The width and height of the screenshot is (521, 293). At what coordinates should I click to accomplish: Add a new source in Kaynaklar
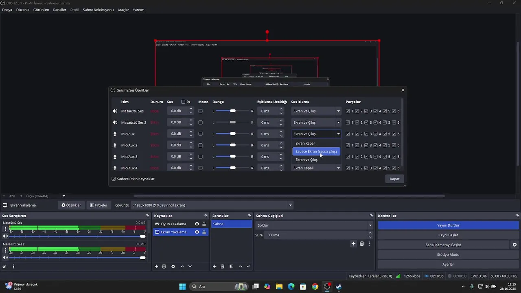click(x=156, y=267)
